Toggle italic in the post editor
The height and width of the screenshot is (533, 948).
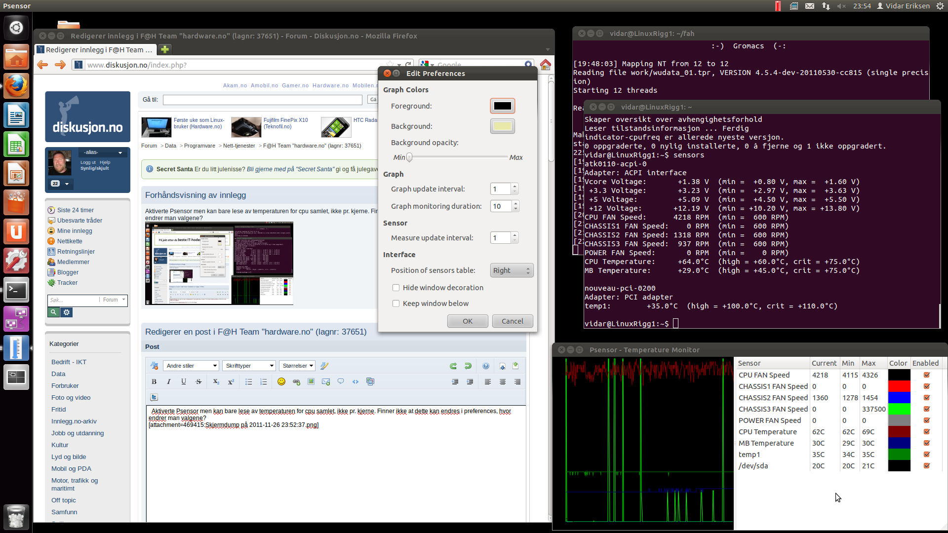tap(169, 381)
